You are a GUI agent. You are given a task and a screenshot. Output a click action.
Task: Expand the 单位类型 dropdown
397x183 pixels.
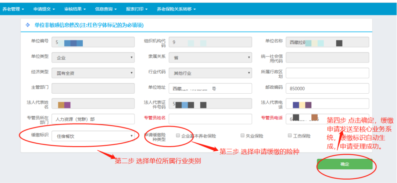point(93,58)
